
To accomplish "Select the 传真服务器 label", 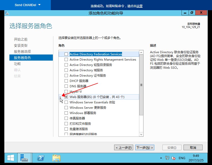I will click(77, 118).
